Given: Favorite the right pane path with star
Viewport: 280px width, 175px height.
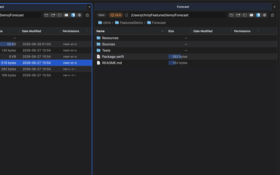Looking at the screenshot, I should tap(272, 15).
